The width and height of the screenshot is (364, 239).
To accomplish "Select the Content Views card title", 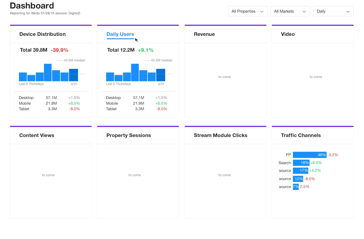I will tap(37, 135).
